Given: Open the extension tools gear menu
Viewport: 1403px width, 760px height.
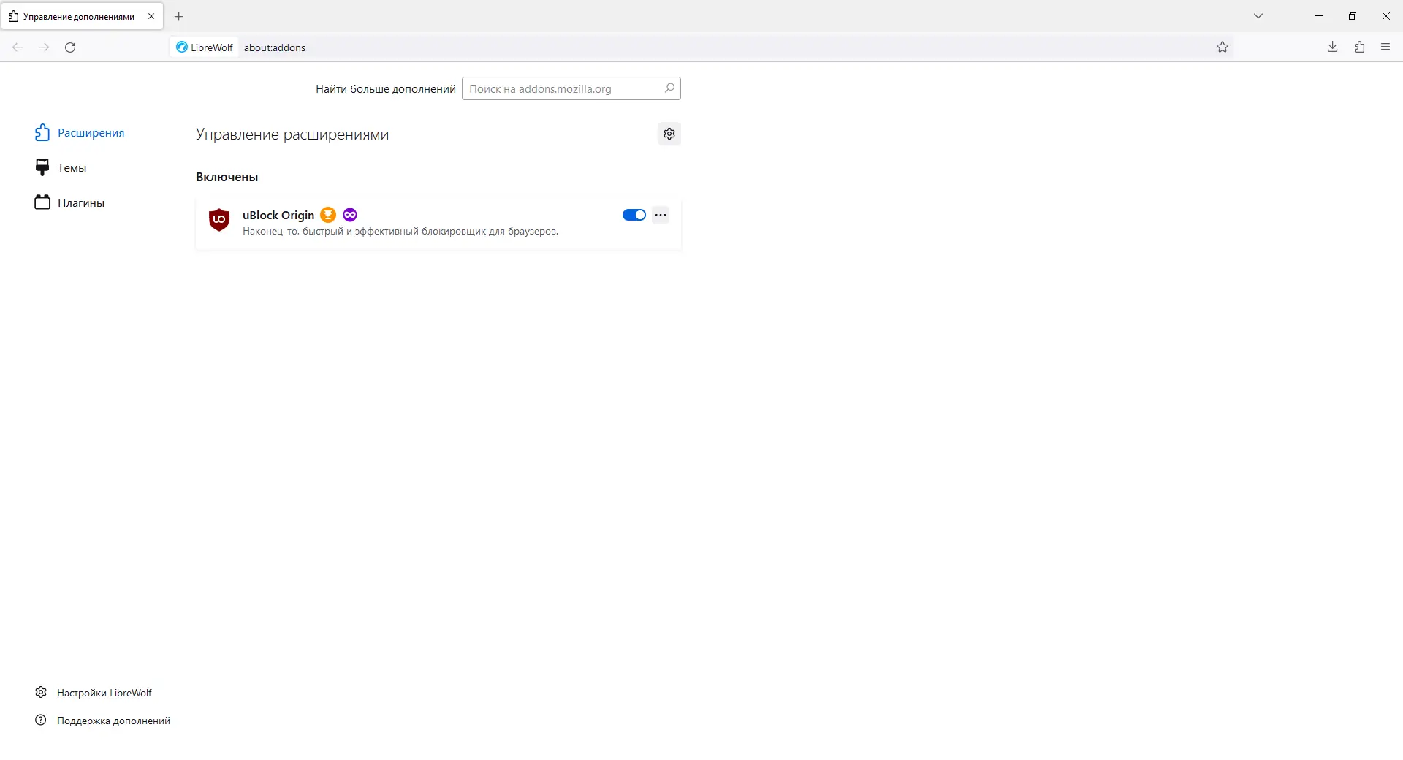Looking at the screenshot, I should pyautogui.click(x=669, y=134).
